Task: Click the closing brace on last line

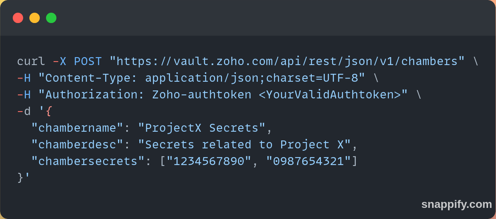Action: [20, 178]
